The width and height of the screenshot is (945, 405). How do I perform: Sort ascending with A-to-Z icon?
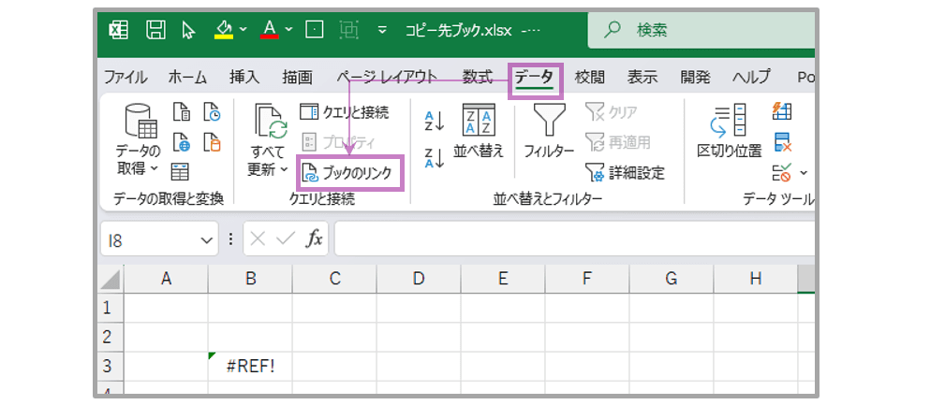pos(434,120)
